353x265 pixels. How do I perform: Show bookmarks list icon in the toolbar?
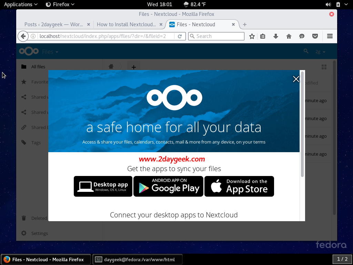[x=262, y=36]
